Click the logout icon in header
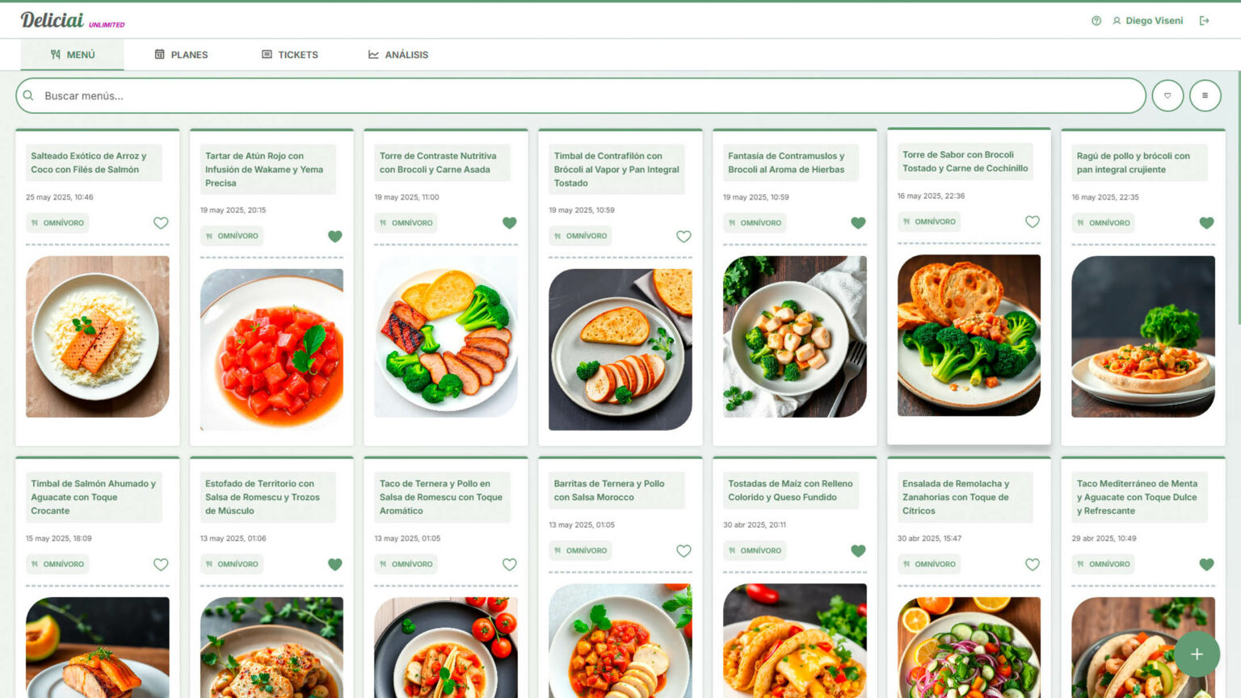This screenshot has width=1241, height=698. pyautogui.click(x=1205, y=21)
